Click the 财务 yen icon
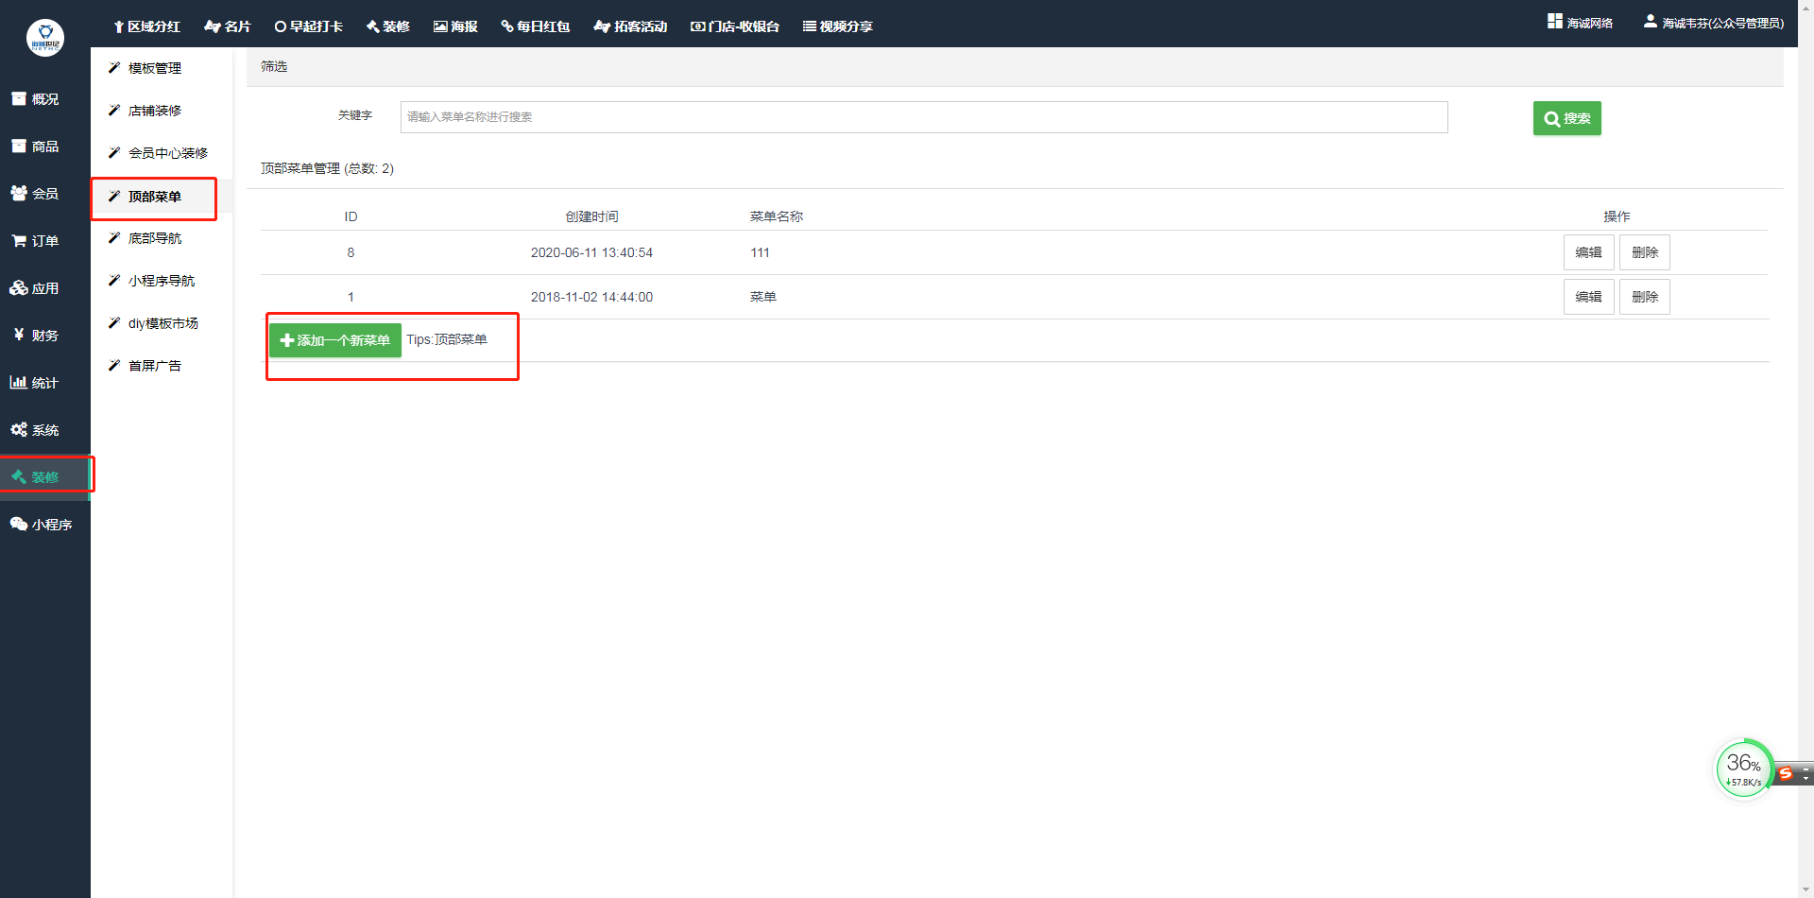 click(x=19, y=335)
